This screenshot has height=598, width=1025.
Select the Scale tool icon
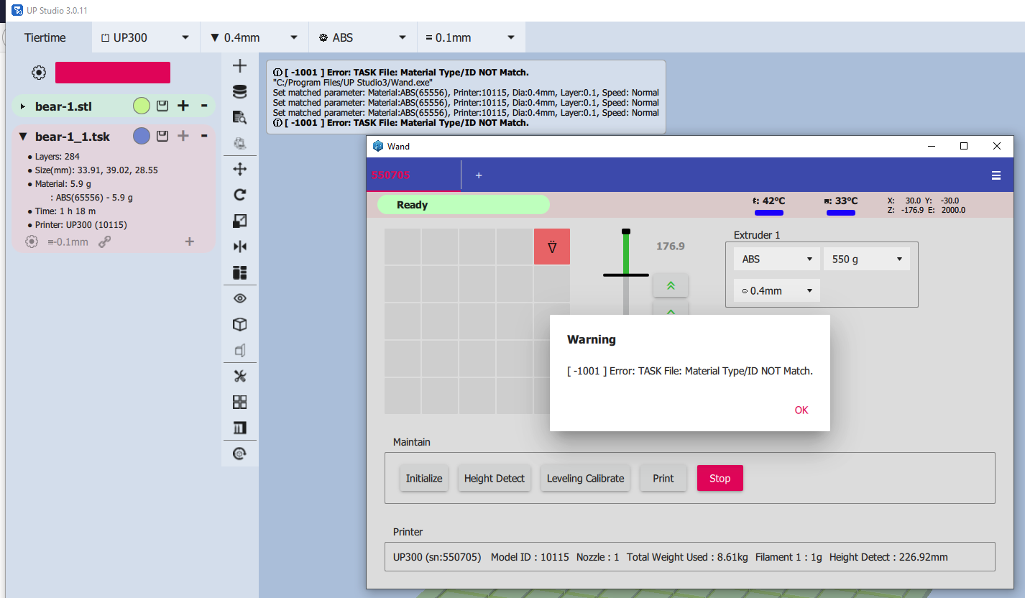pos(240,221)
